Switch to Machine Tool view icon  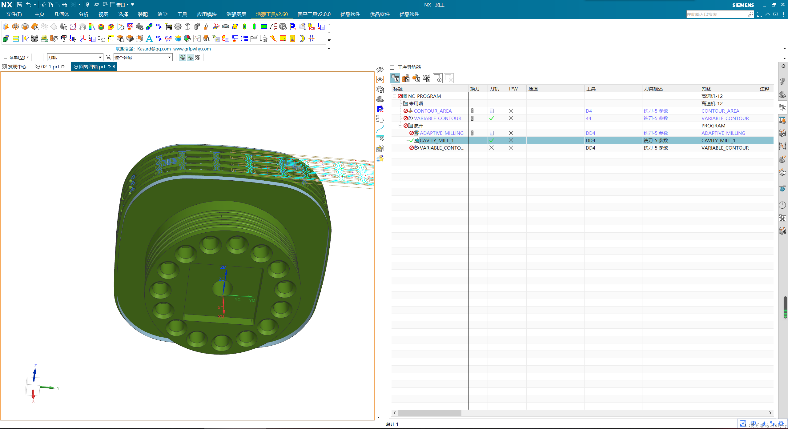click(406, 78)
